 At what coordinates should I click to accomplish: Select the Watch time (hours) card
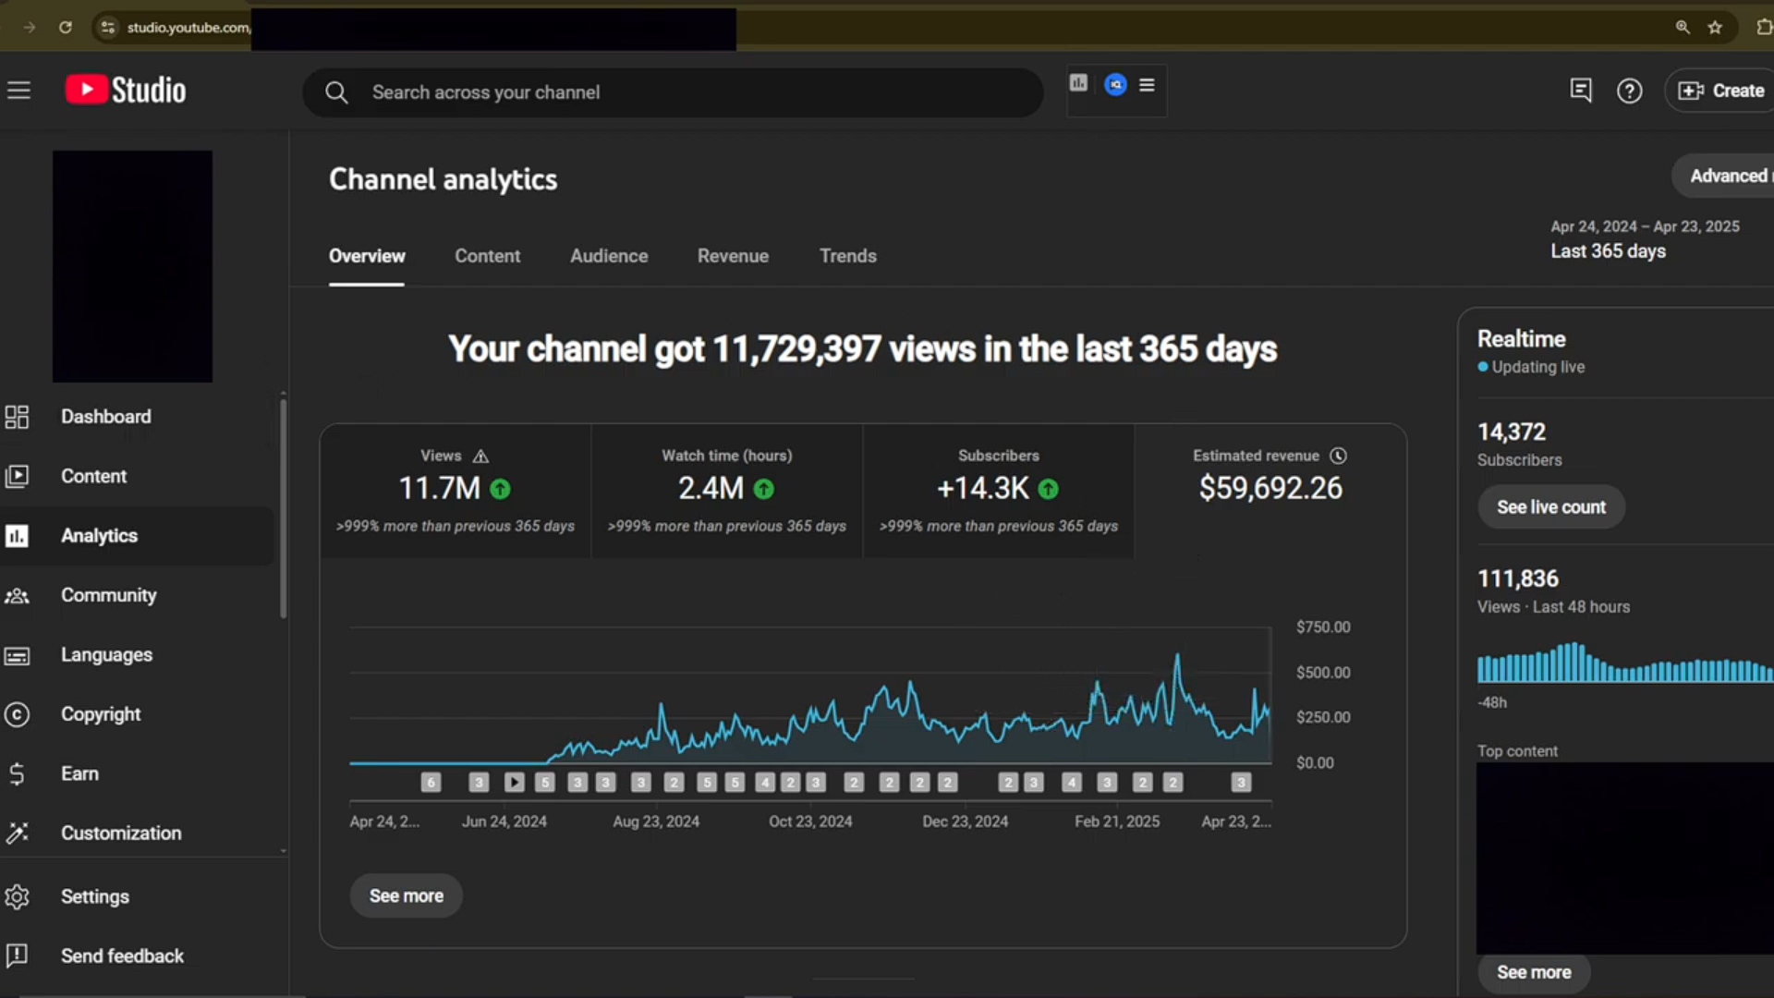[x=726, y=491]
